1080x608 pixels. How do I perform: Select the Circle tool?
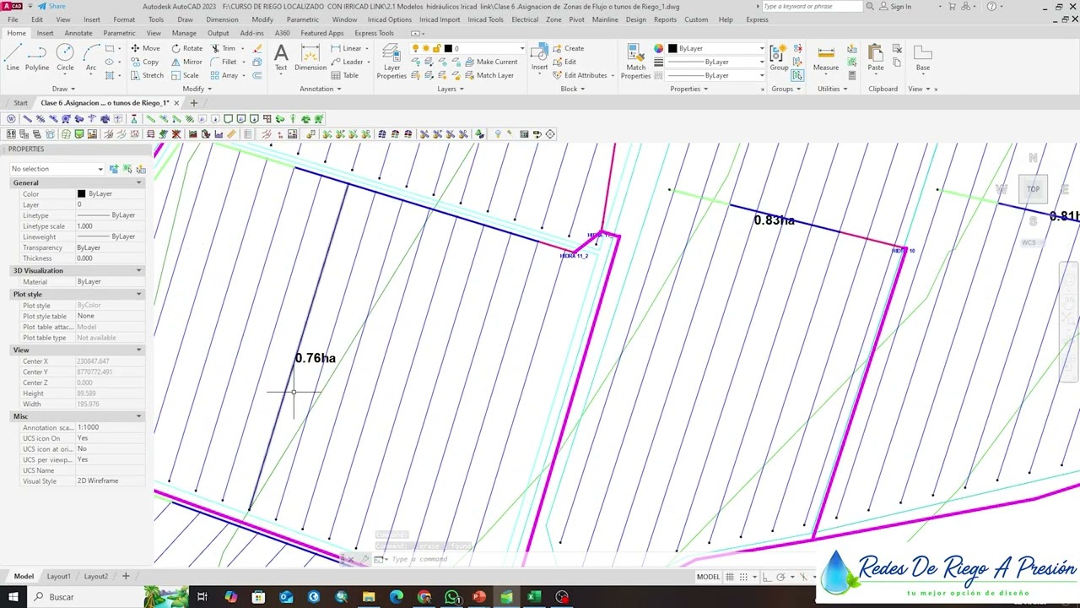pyautogui.click(x=65, y=57)
